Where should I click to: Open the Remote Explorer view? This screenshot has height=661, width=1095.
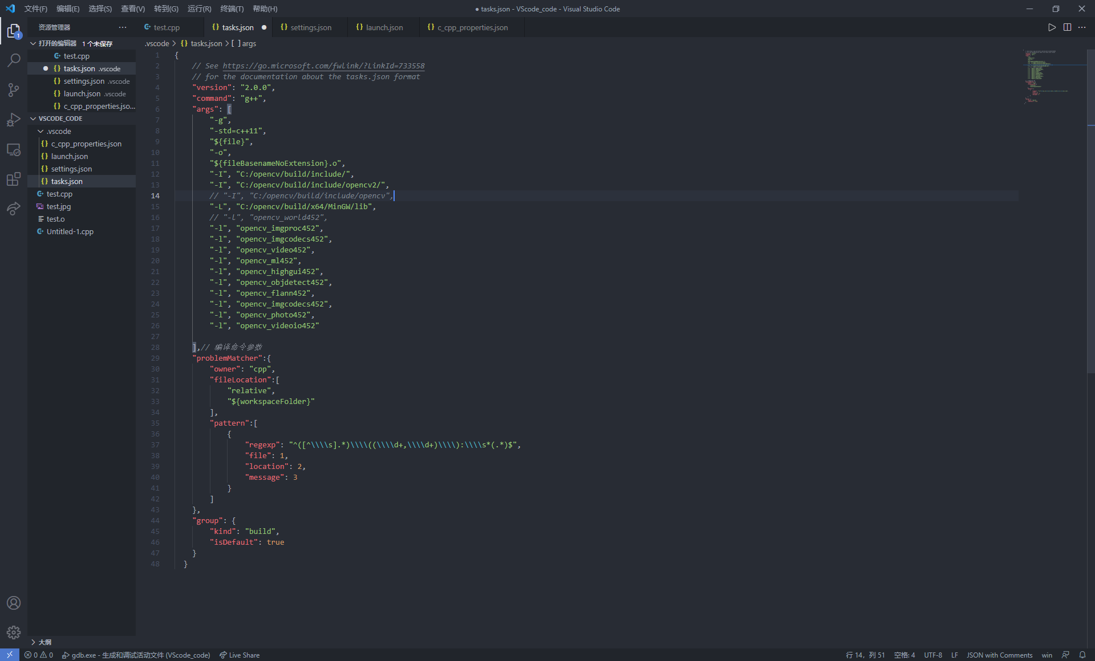click(14, 150)
